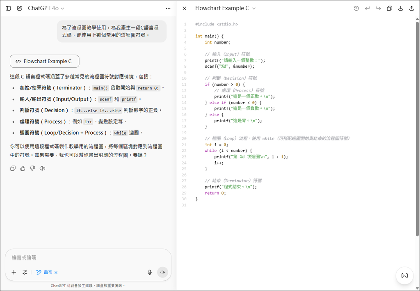Screen dimensions: 420x291
Task: Start dictation with the microphone icon
Action: click(150, 272)
